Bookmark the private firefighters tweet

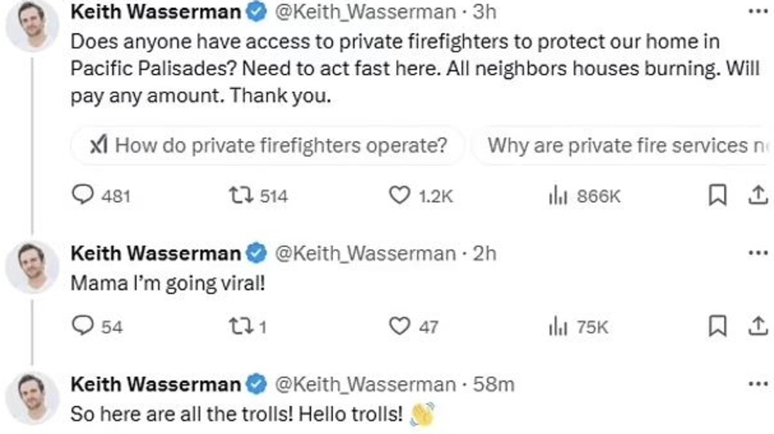(717, 196)
